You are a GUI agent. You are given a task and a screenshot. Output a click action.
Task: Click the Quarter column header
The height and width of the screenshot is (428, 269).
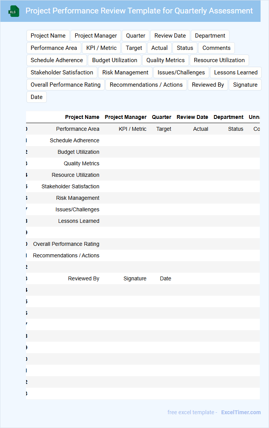point(161,117)
